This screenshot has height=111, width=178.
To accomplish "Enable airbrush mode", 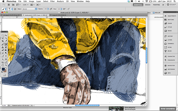I will click(x=64, y=9).
